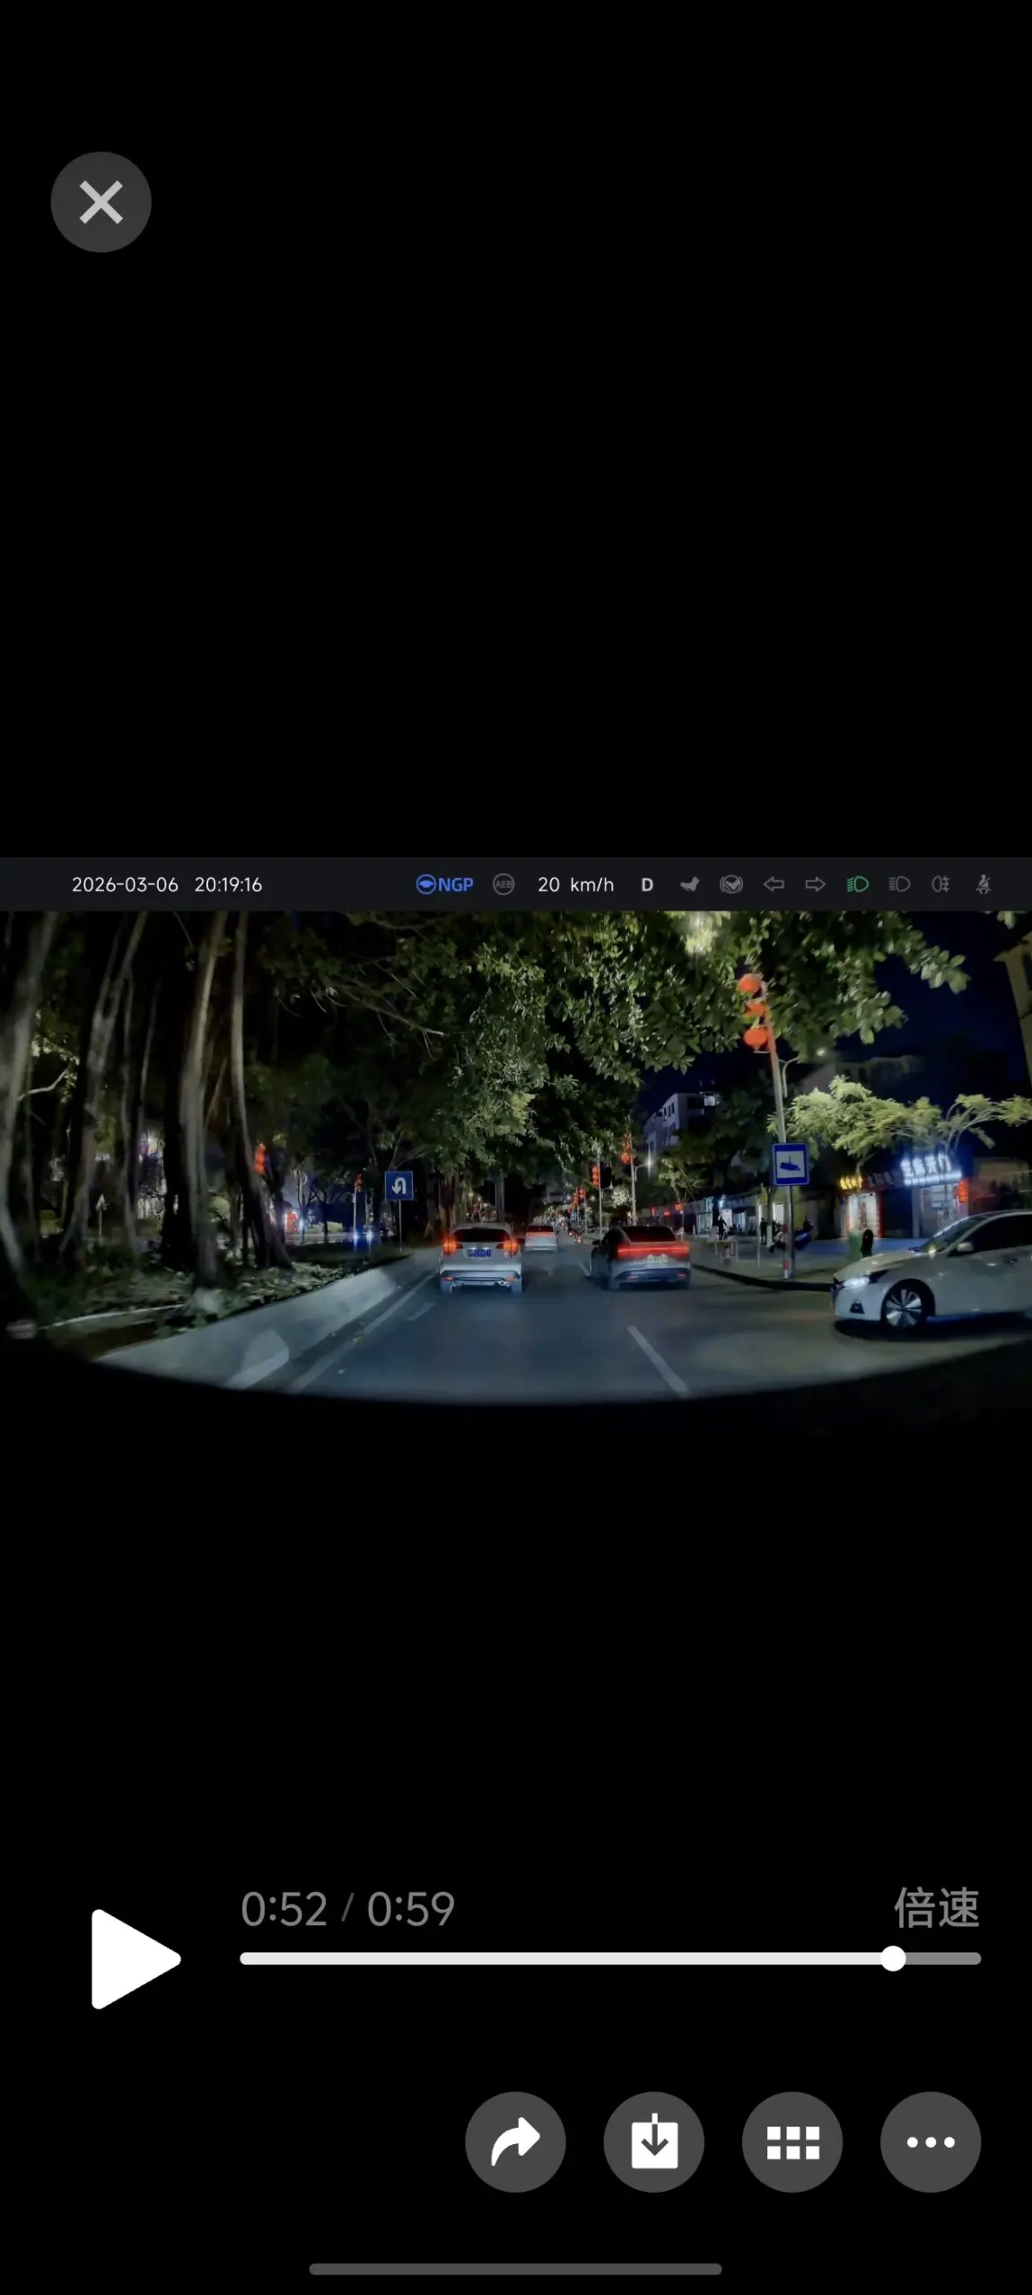Viewport: 1032px width, 2295px height.
Task: Tap the AEB circle icon
Action: coord(503,884)
